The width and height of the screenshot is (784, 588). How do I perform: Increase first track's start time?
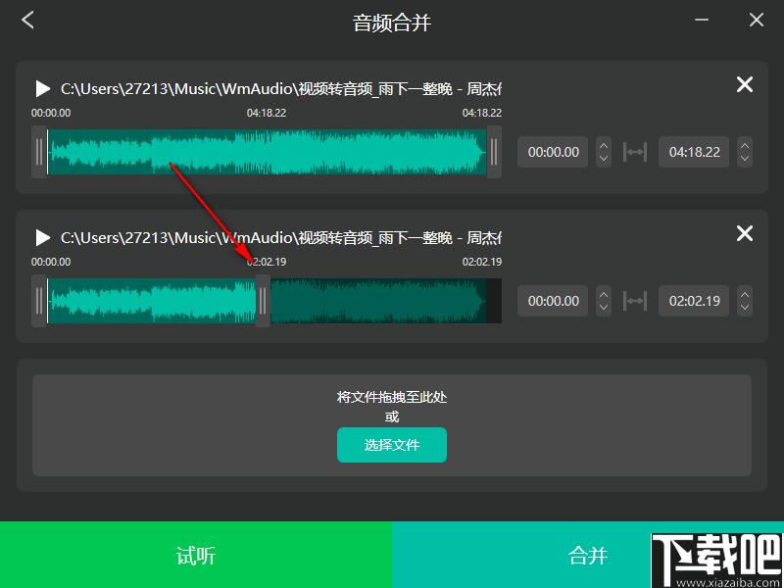click(604, 145)
